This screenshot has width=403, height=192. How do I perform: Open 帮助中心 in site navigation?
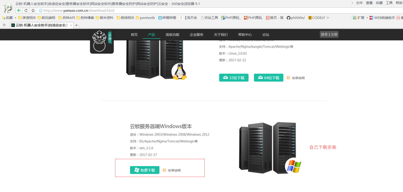(245, 34)
